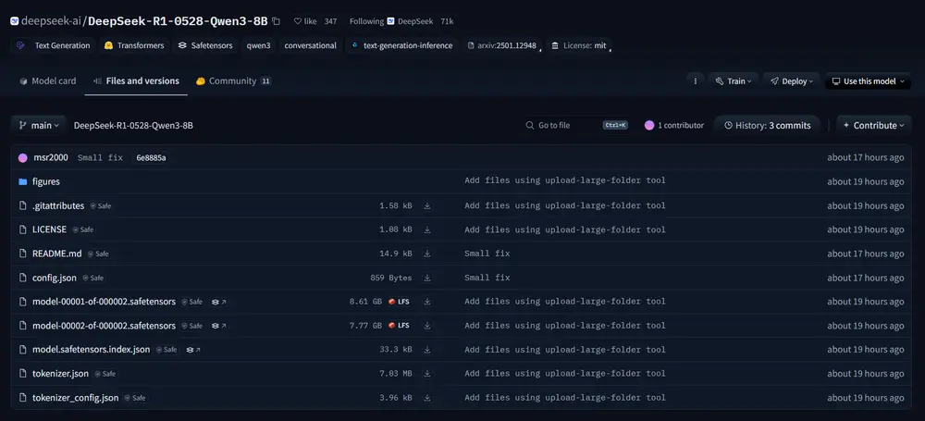925x421 pixels.
Task: Click the Safe badge next to config.json
Action: (x=92, y=278)
